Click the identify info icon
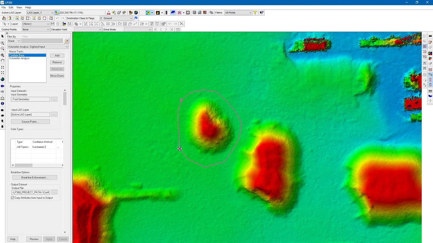The width and height of the screenshot is (433, 243). pyautogui.click(x=2, y=104)
